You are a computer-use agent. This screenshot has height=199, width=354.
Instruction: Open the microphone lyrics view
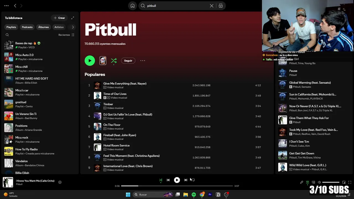[x=302, y=182]
